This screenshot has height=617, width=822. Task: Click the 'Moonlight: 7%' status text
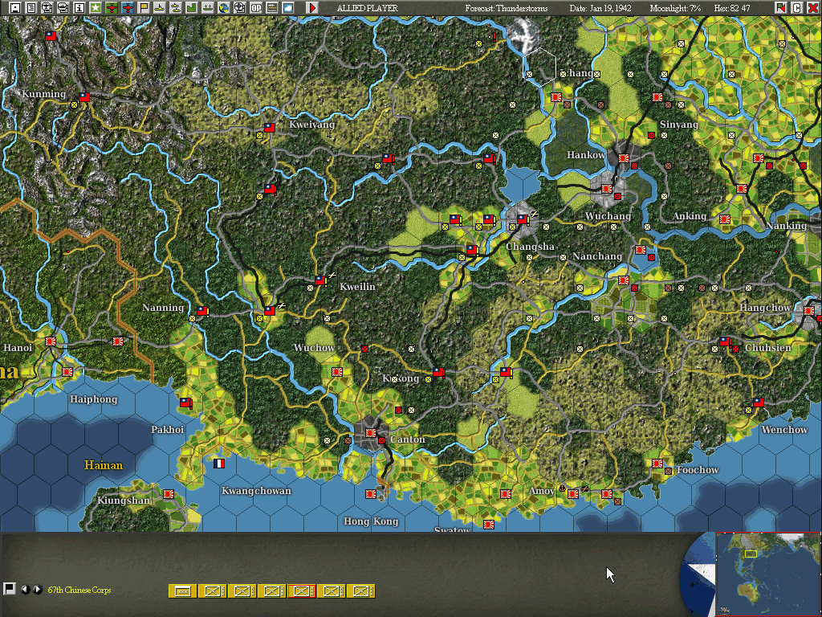tap(675, 8)
